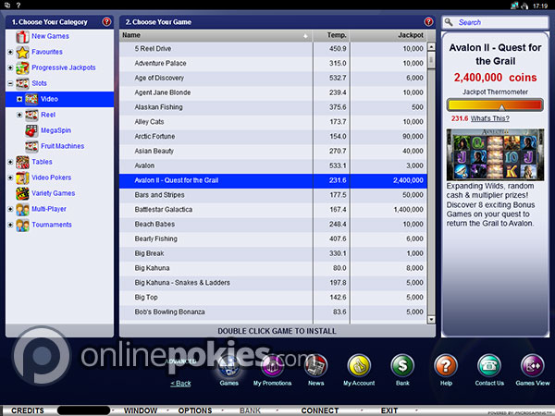555x416 pixels.
Task: Select the Battlestar Galactica row
Action: tap(273, 210)
